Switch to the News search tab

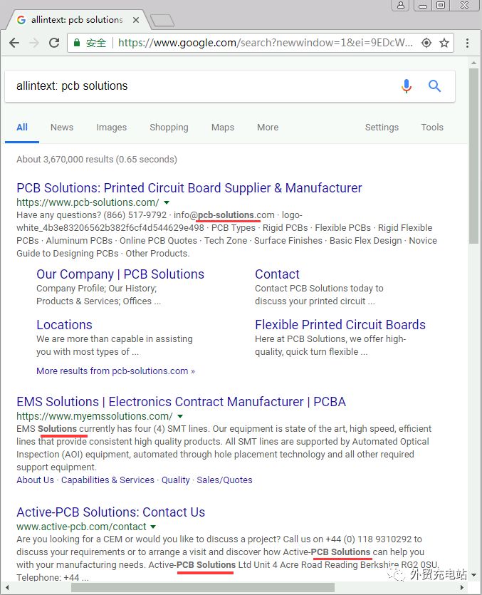[62, 128]
